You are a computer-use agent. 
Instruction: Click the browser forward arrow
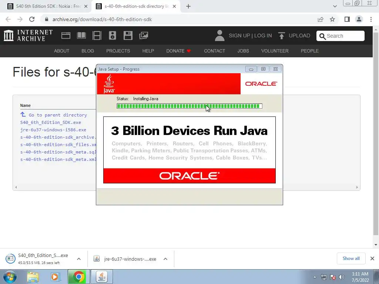click(20, 19)
